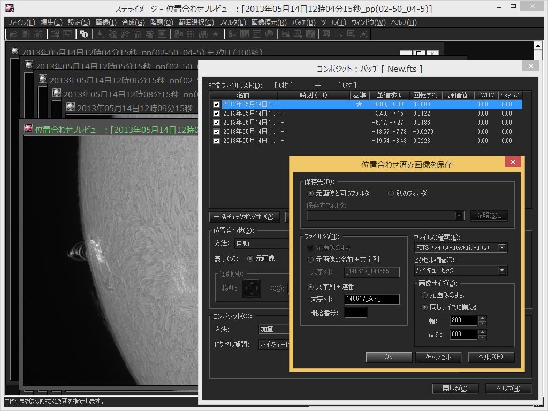Viewport: 548px width, 411px height.
Task: Click the window icon of the 12時08分15秒 image
Action: [x=57, y=93]
